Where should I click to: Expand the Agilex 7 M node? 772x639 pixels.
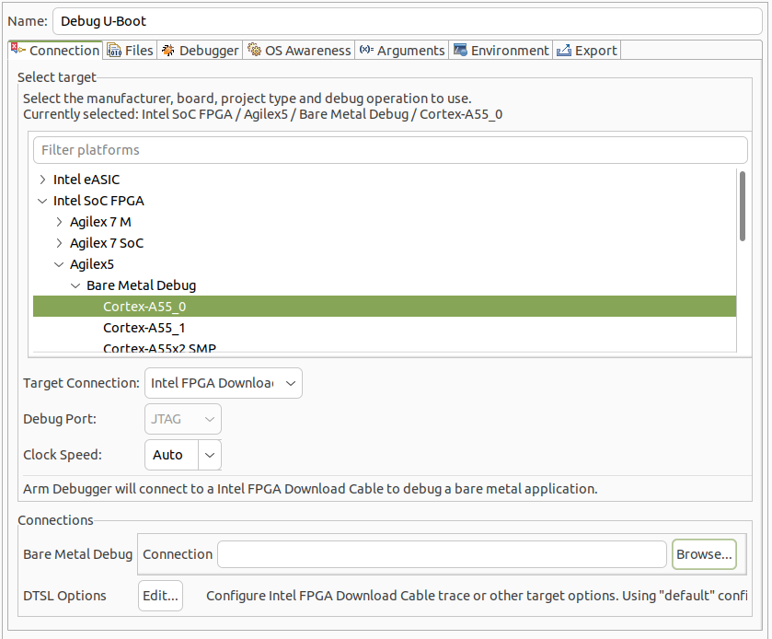tap(59, 222)
